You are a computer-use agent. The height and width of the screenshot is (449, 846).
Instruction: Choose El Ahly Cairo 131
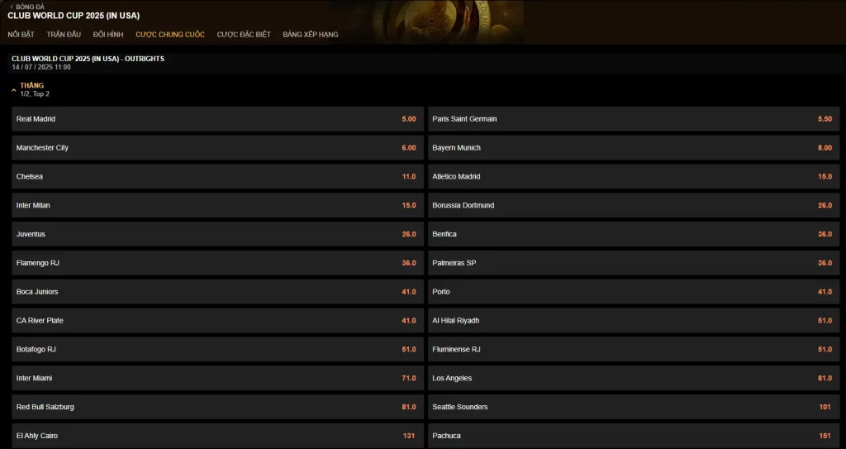[217, 436]
